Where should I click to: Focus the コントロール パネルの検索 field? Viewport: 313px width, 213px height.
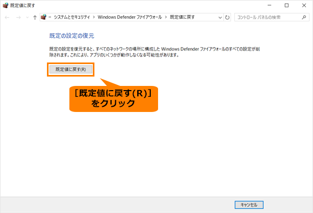(272, 17)
